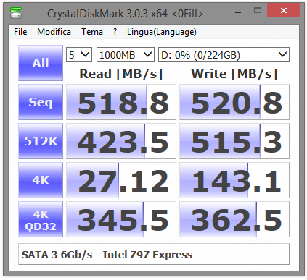The width and height of the screenshot is (307, 280).
Task: Maximize the CrystalDiskMark window
Action: coord(258,11)
